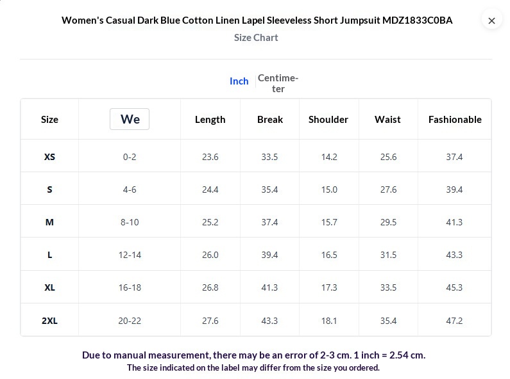Click the Length column header
The height and width of the screenshot is (379, 510).
[x=210, y=119]
